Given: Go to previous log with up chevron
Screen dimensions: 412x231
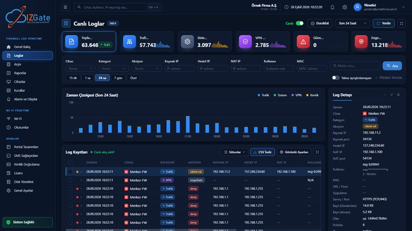Looking at the screenshot, I should pos(385,95).
